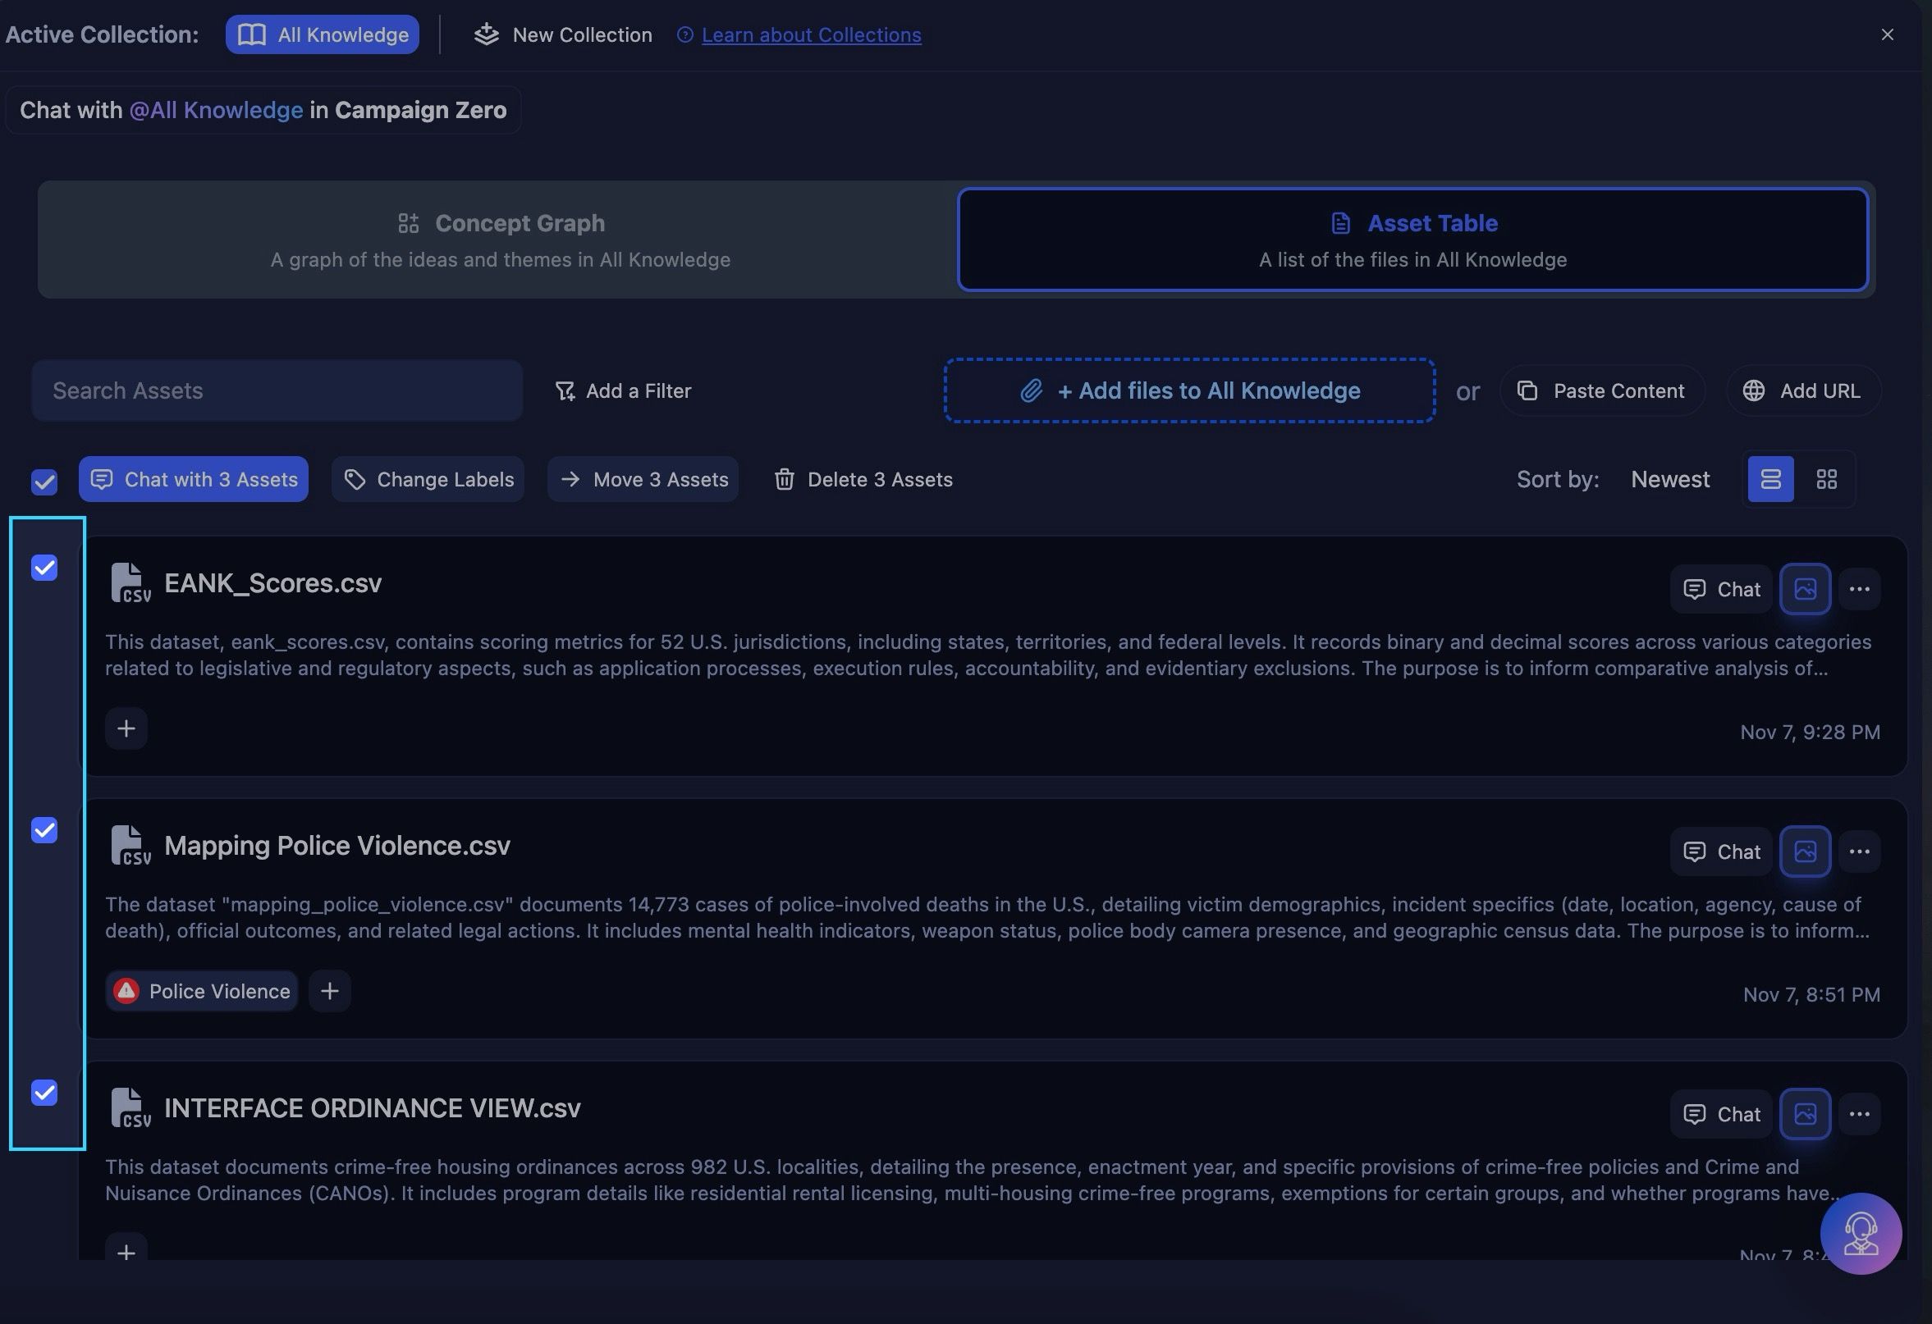Open the Sort by Newest dropdown

pos(1670,479)
